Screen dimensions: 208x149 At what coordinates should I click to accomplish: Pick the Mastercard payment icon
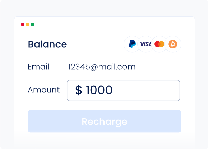pos(159,44)
